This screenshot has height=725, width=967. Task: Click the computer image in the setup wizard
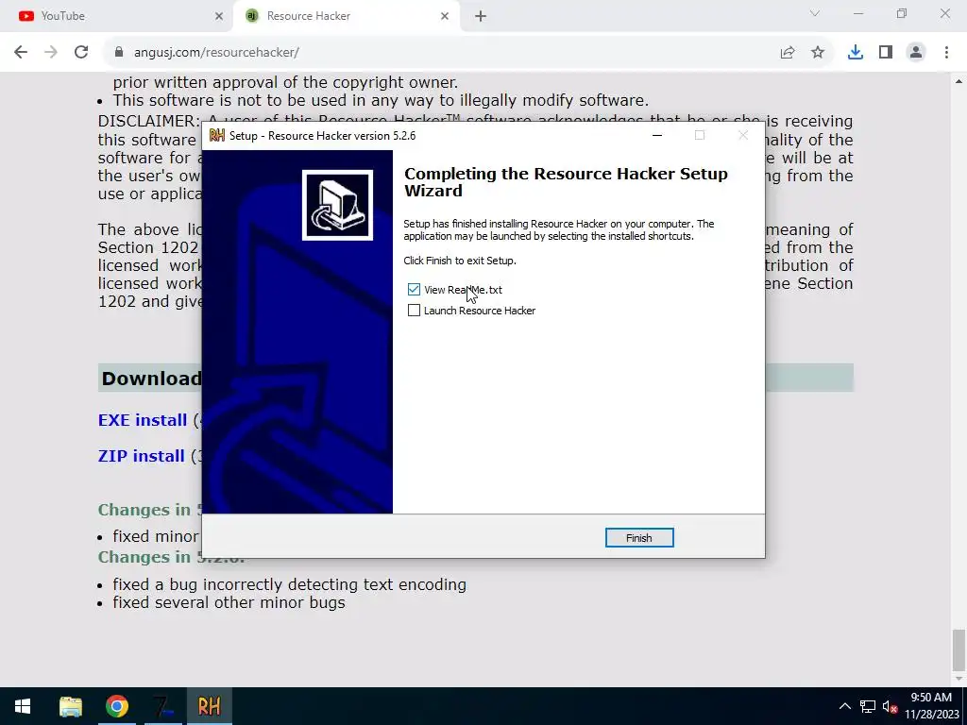(x=337, y=205)
